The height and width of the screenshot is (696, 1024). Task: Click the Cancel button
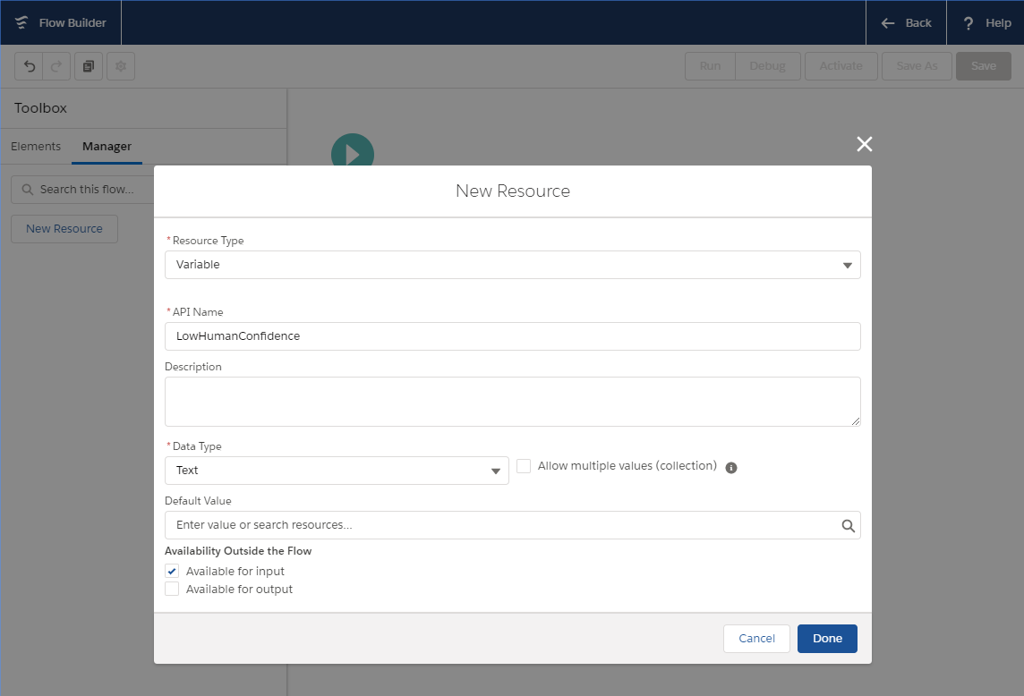(757, 639)
